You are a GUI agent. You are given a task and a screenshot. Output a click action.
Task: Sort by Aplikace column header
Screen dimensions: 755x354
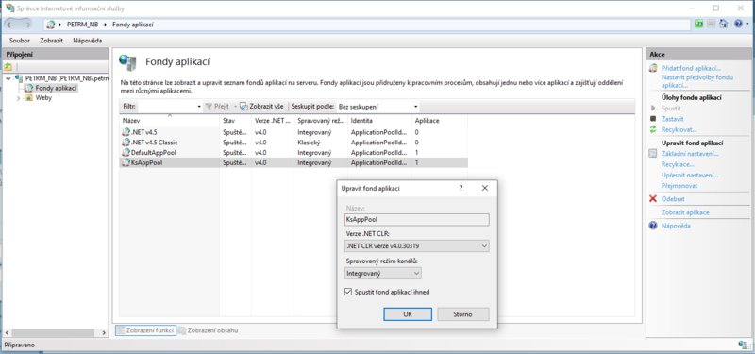click(439, 121)
